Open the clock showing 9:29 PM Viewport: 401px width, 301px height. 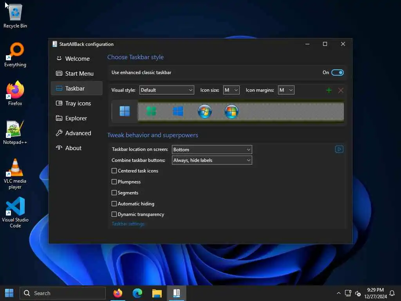[x=376, y=293]
